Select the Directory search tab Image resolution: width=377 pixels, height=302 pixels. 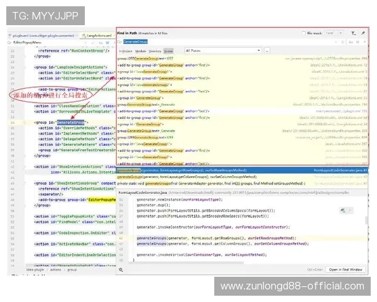(154, 49)
